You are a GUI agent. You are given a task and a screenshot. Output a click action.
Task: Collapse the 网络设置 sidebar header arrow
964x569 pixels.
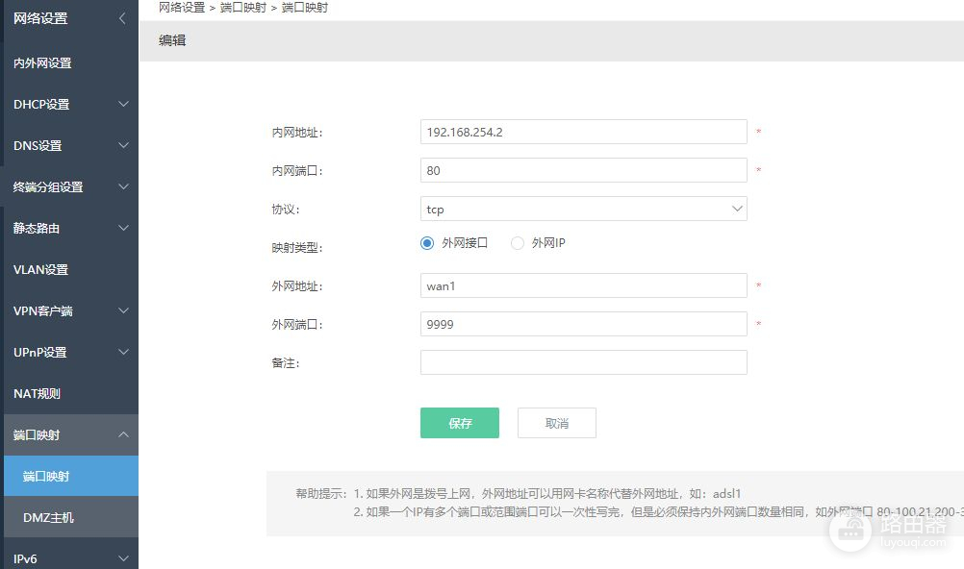tap(122, 18)
